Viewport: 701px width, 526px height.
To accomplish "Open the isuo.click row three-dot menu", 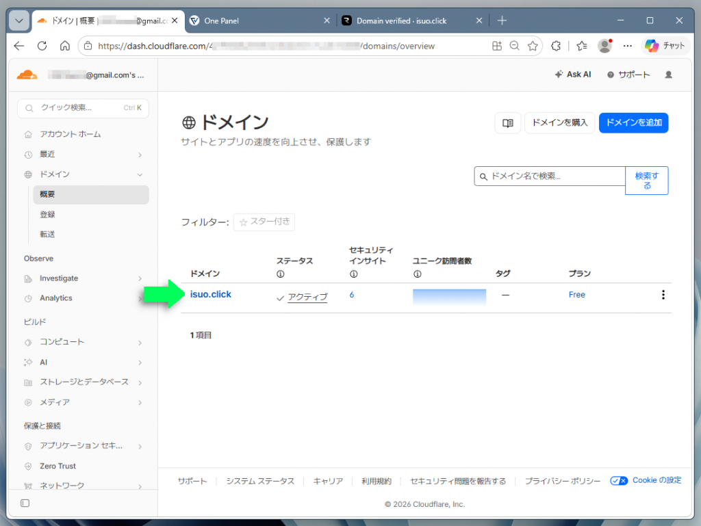I will tap(663, 295).
